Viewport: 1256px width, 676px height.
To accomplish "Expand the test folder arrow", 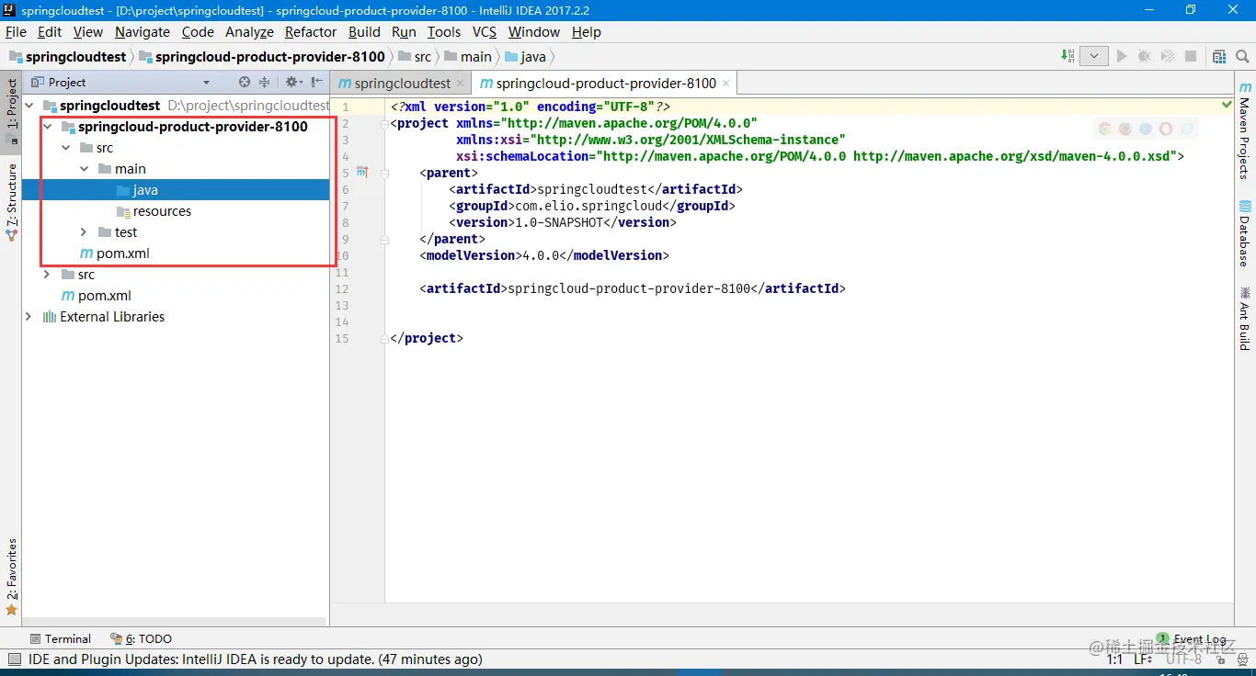I will point(84,232).
